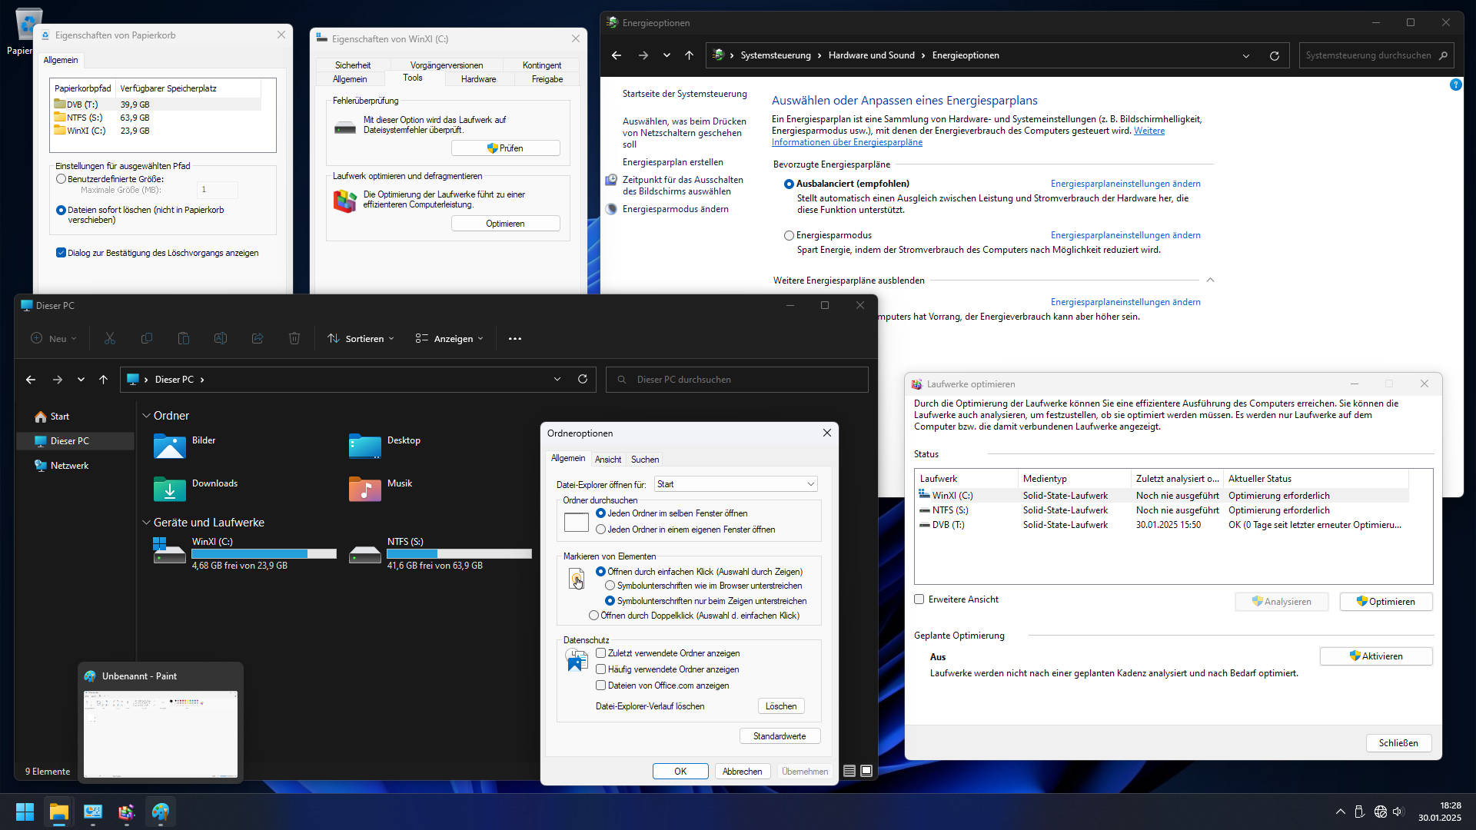Select the Energiesparmodus power plan

pyautogui.click(x=789, y=235)
